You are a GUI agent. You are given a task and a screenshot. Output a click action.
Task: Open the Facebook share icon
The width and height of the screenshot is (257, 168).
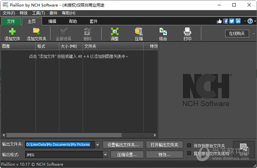pyautogui.click(x=226, y=21)
